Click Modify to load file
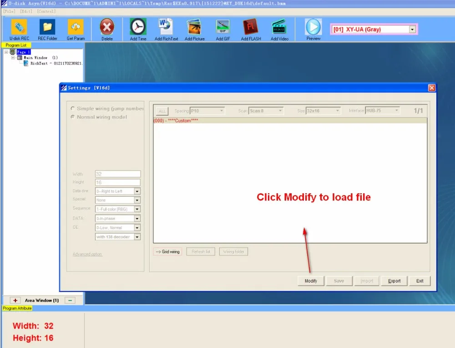Viewport: 455px width, 348px height. click(311, 281)
